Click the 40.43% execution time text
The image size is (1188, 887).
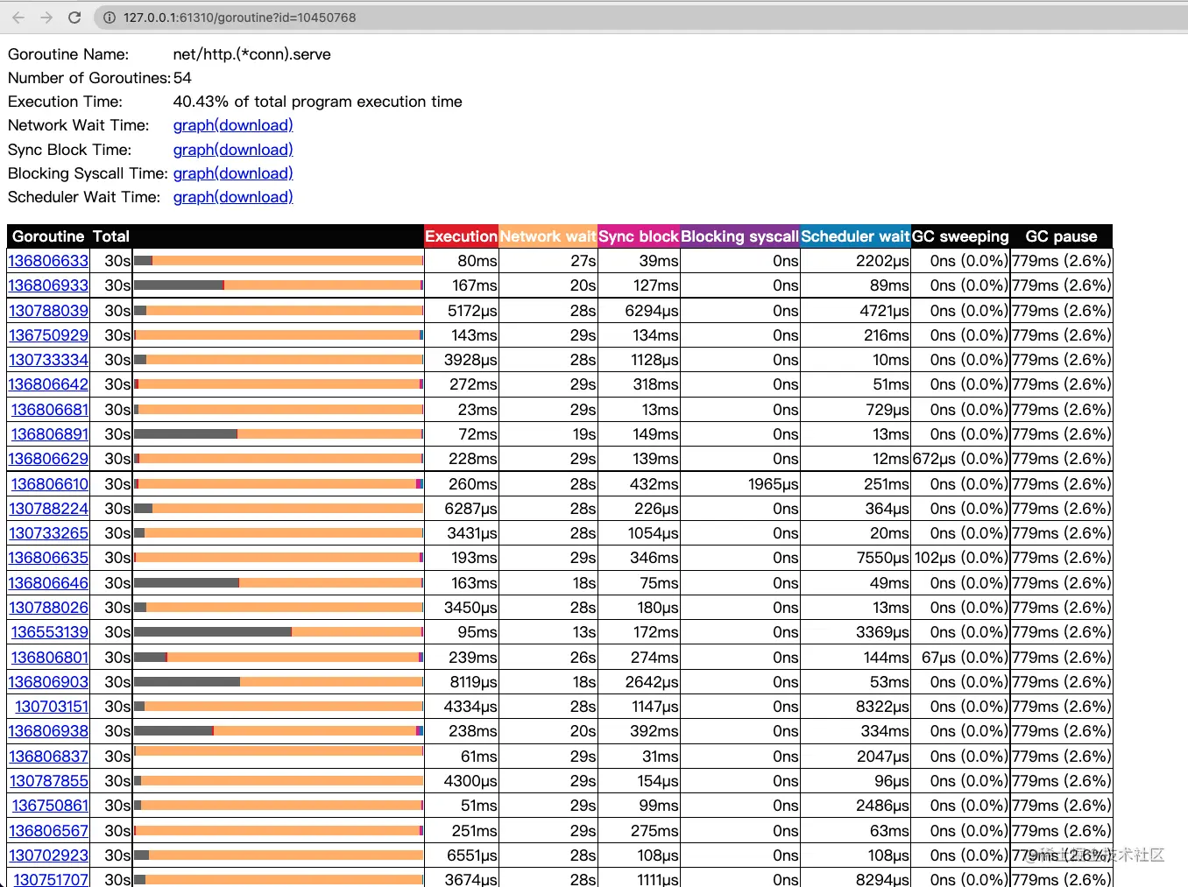coord(318,102)
